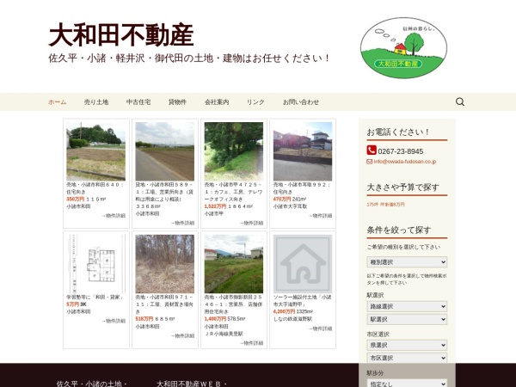
Task: Open 物件詳細 for 小諸市和田971-11 listing
Action: (182, 336)
